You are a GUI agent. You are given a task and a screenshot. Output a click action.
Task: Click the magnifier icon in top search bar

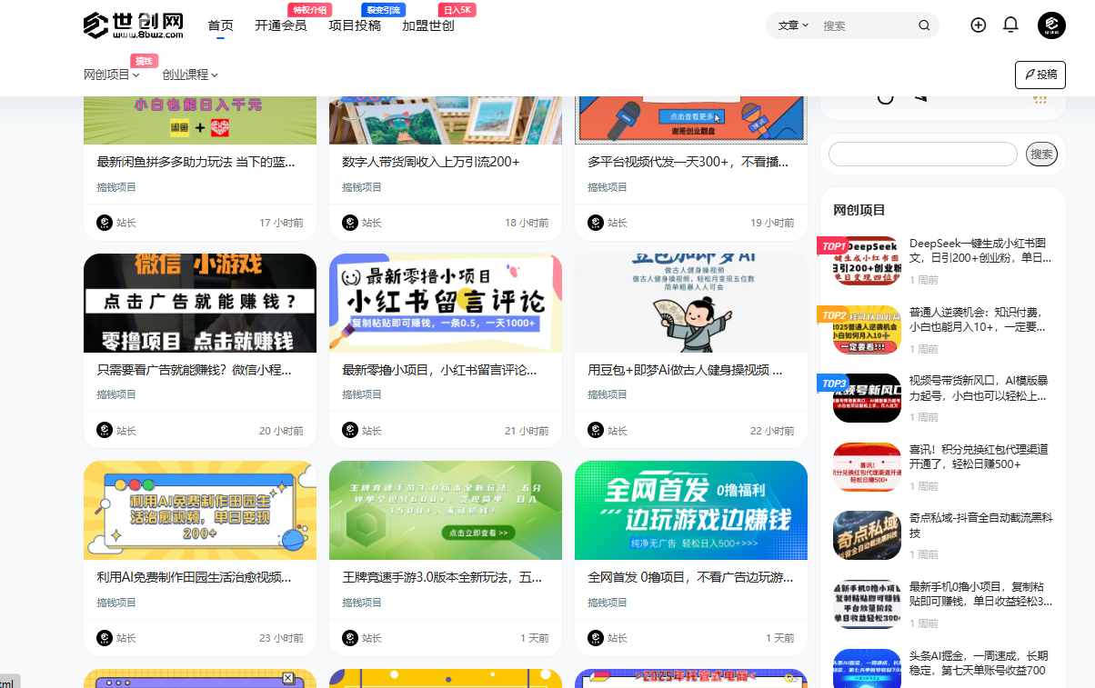(x=924, y=25)
